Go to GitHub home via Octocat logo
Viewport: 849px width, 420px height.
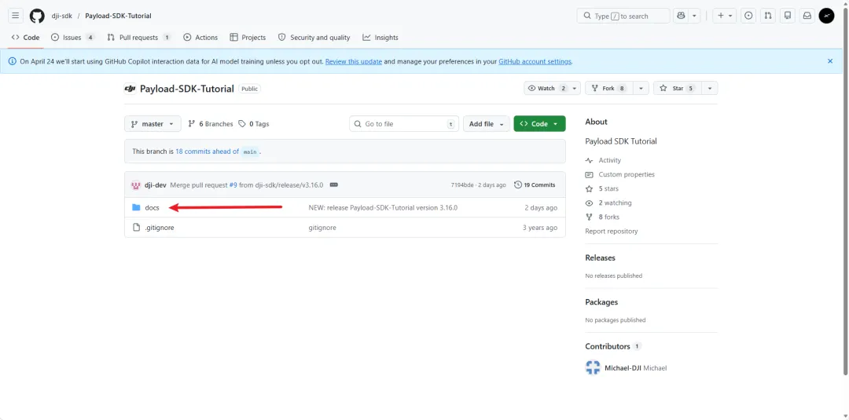point(37,16)
